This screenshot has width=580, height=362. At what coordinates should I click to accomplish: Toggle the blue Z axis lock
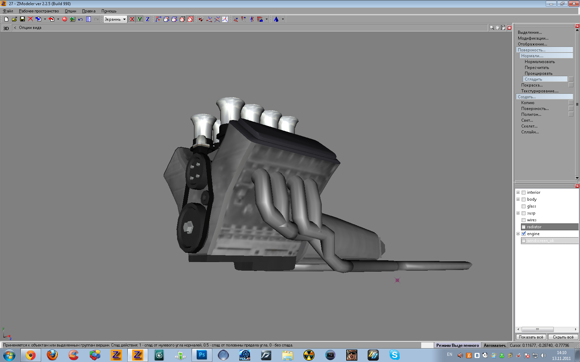(147, 19)
